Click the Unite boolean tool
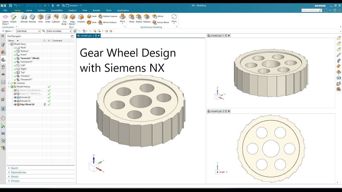Screen dimensions: 342x192 click(48, 18)
